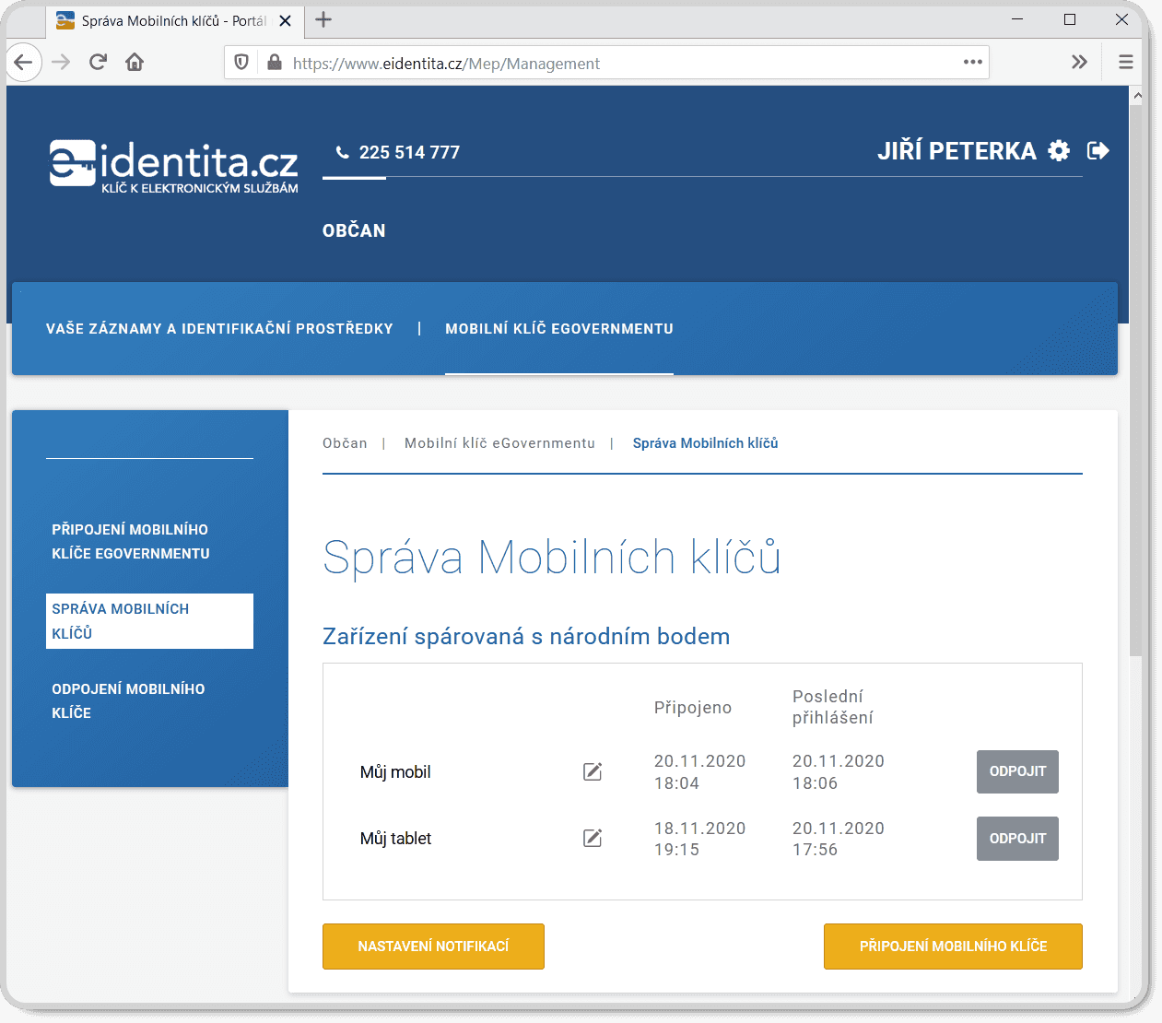
Task: Maximize the browser window
Action: tap(1070, 19)
